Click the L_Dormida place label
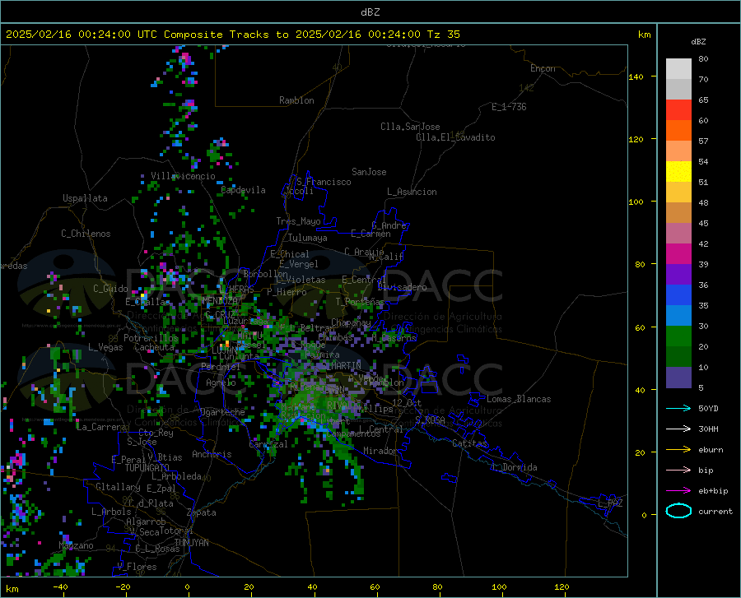The width and height of the screenshot is (741, 598). click(x=514, y=467)
